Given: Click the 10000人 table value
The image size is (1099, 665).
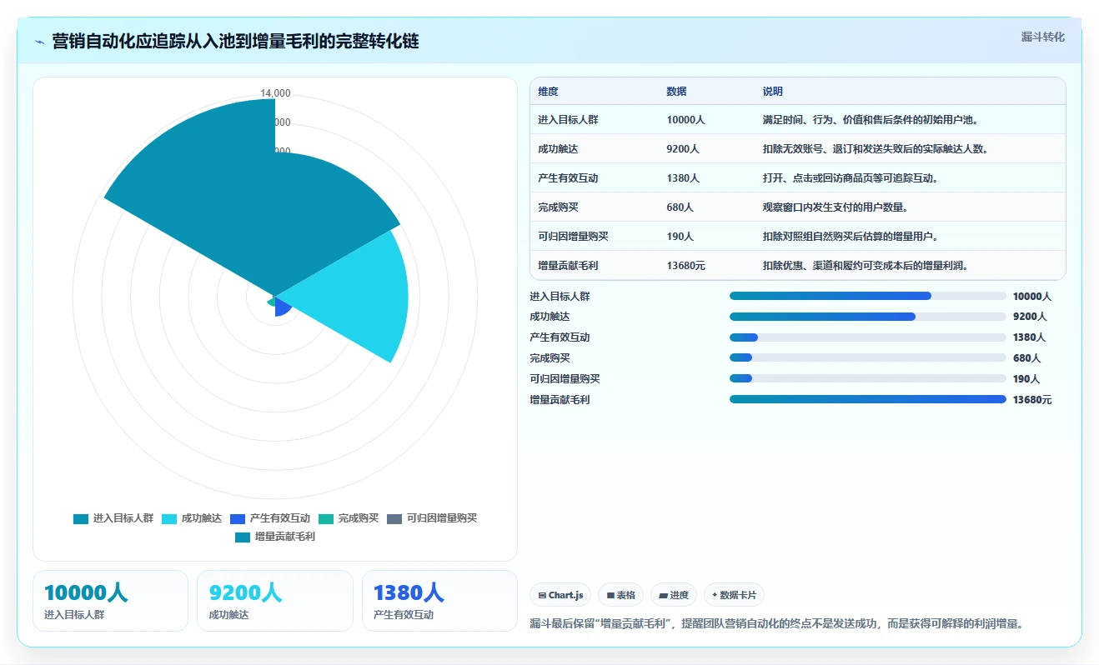Looking at the screenshot, I should click(686, 120).
